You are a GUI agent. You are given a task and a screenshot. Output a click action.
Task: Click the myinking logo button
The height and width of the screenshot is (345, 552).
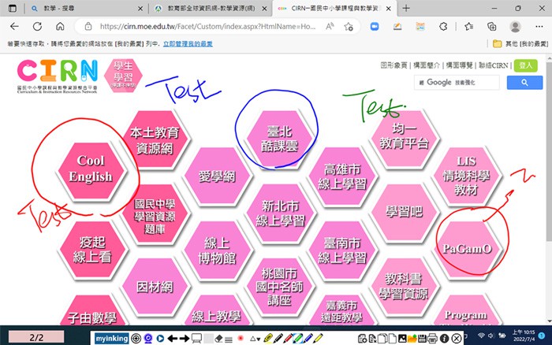click(110, 338)
